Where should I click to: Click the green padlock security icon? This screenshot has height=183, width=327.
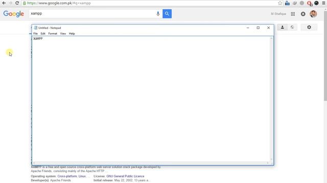tap(25, 3)
